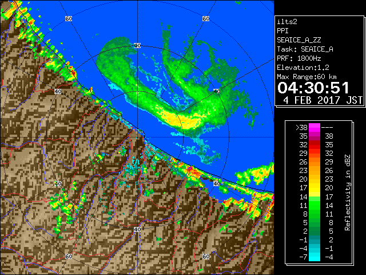Select the yellow legend swatch at 17 dBZ
This screenshot has width=366, height=275.
[x=315, y=187]
